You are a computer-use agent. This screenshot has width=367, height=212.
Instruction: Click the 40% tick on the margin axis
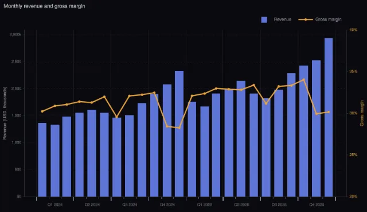point(353,30)
